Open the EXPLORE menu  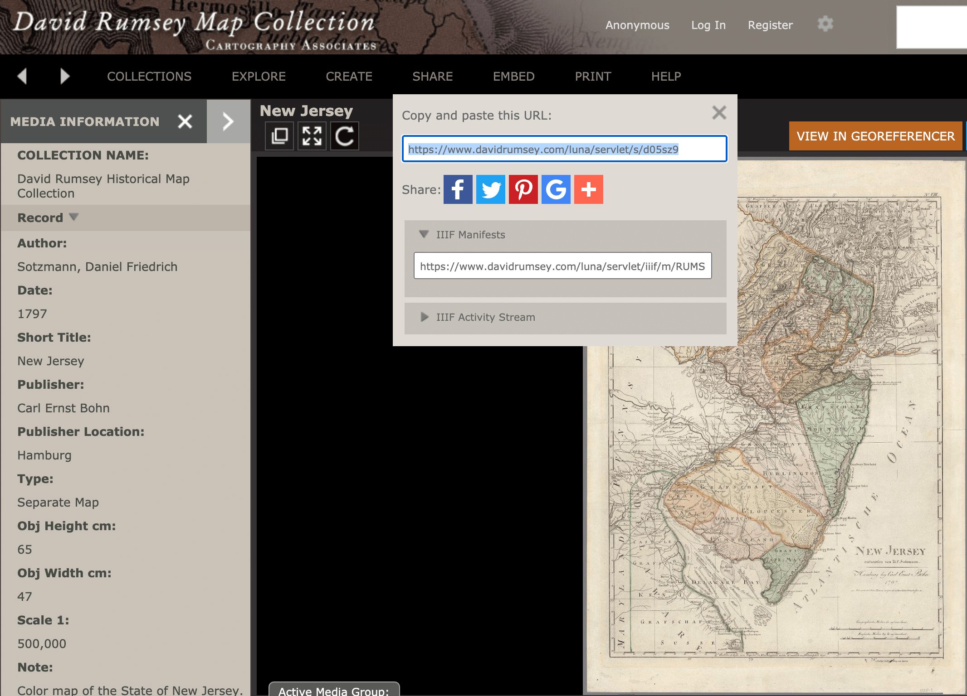259,76
